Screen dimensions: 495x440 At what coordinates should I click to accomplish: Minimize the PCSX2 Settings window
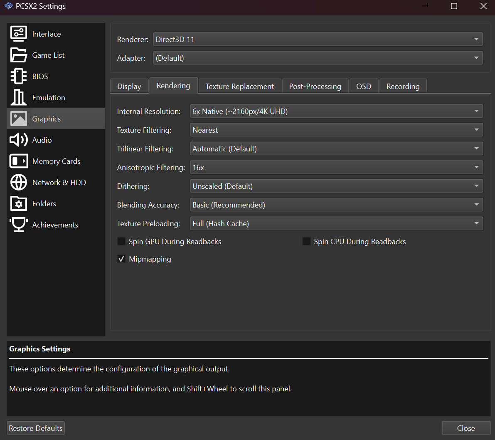point(425,6)
